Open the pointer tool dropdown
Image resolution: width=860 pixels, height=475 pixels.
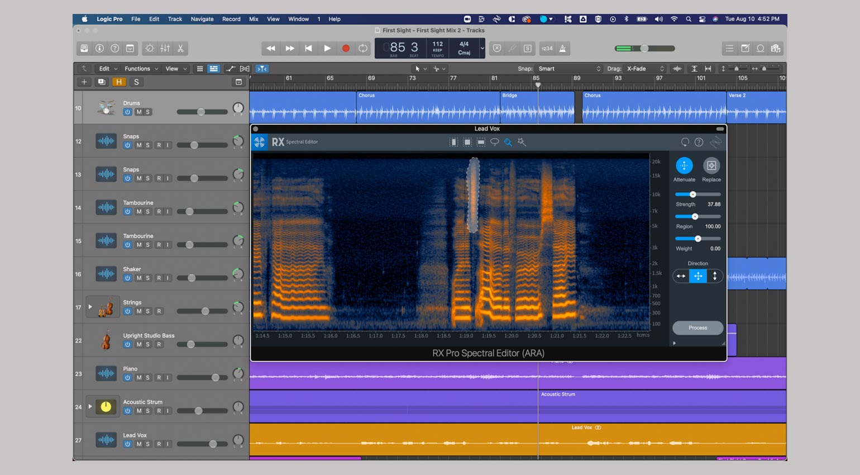[421, 69]
